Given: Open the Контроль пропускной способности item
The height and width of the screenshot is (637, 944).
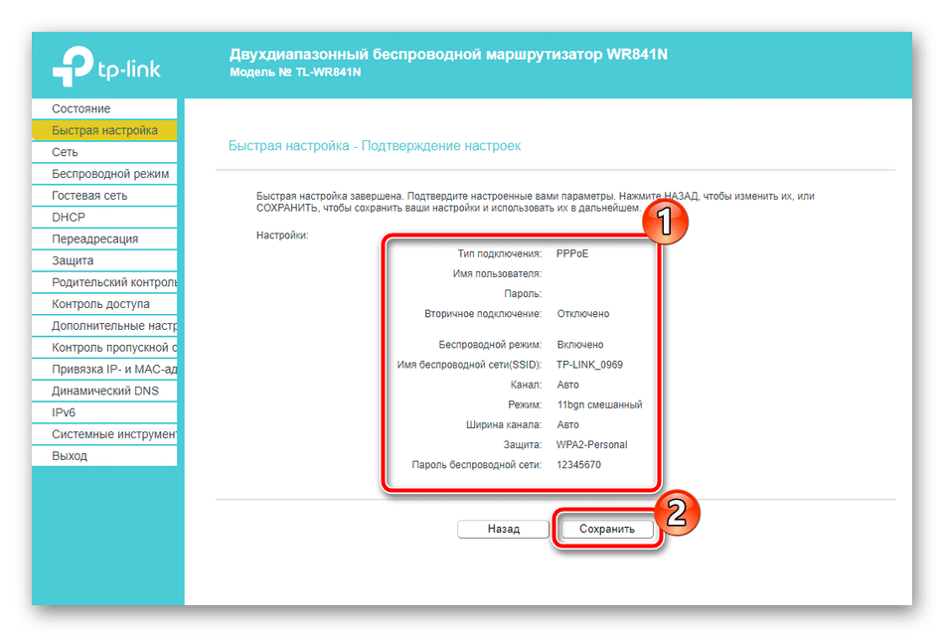Looking at the screenshot, I should click(x=113, y=348).
